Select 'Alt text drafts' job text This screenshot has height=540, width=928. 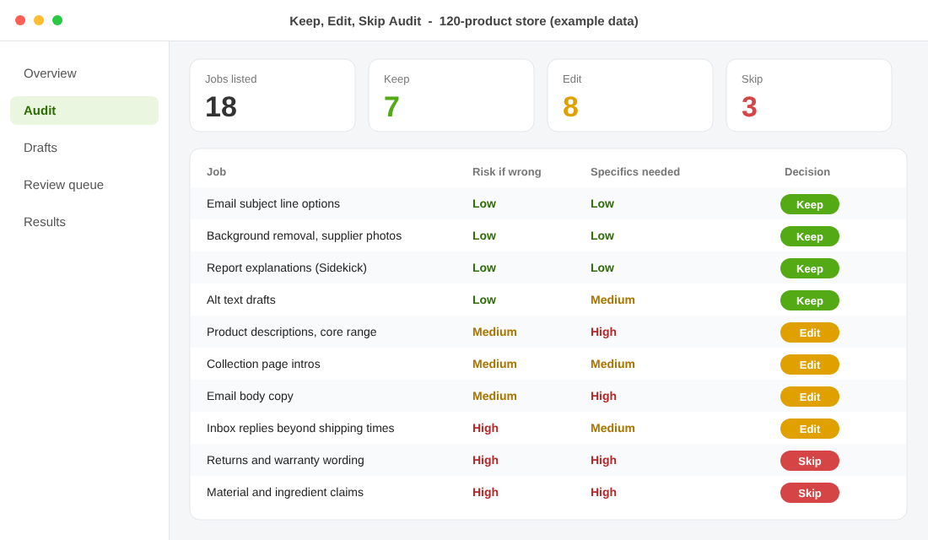pos(241,300)
